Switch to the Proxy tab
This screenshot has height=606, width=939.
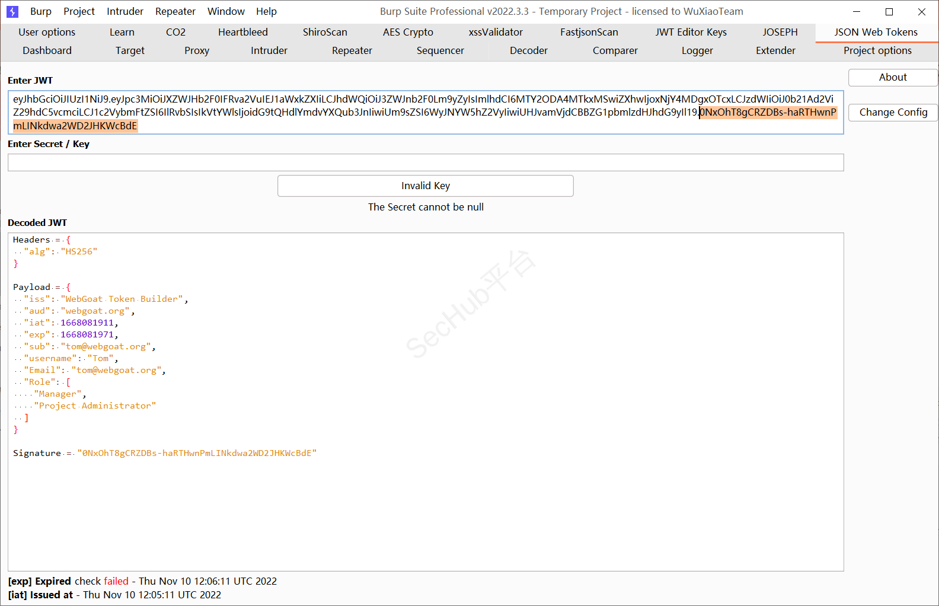click(x=197, y=50)
